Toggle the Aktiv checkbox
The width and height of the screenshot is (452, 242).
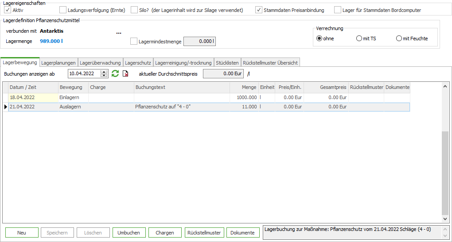(x=7, y=10)
